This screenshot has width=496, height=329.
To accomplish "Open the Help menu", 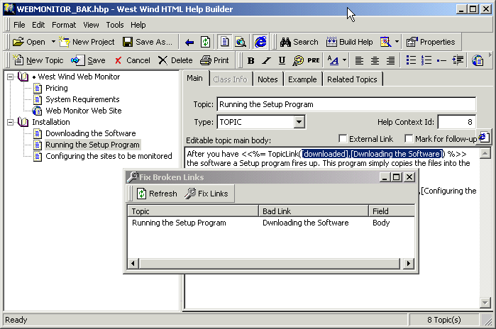I will point(138,25).
